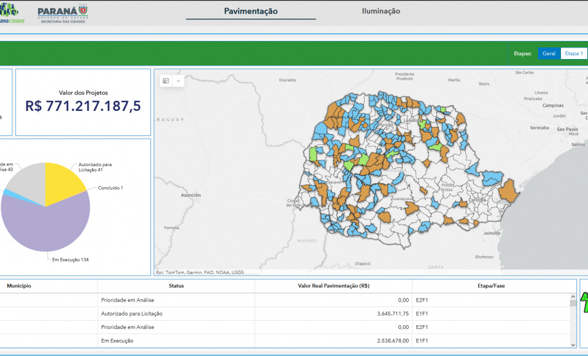The height and width of the screenshot is (356, 588).
Task: Click the map selection tool icon
Action: (x=166, y=81)
